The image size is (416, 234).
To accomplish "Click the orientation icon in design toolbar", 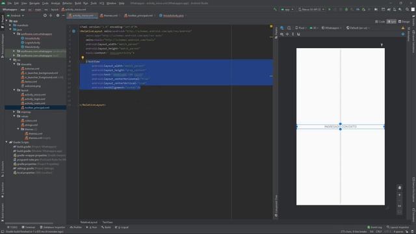I will point(289,28).
